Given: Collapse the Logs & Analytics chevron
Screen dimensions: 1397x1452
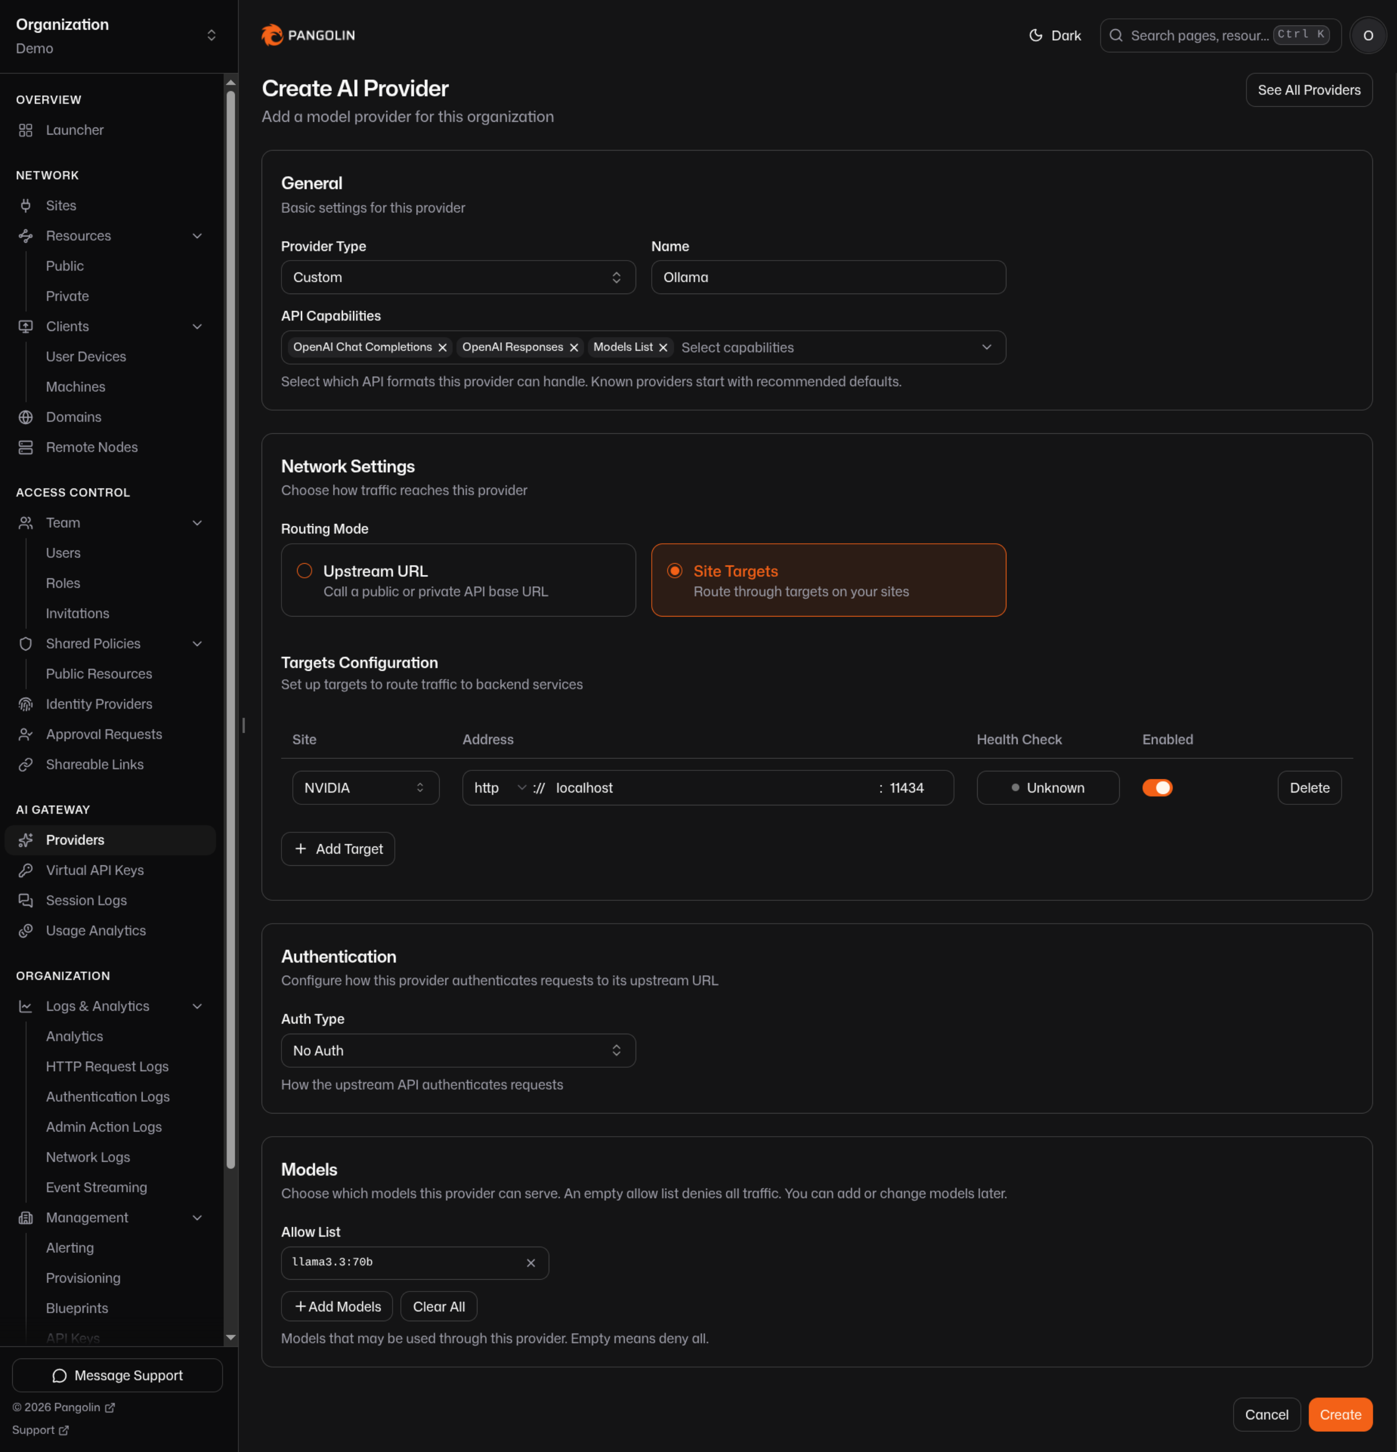Looking at the screenshot, I should pyautogui.click(x=197, y=1007).
